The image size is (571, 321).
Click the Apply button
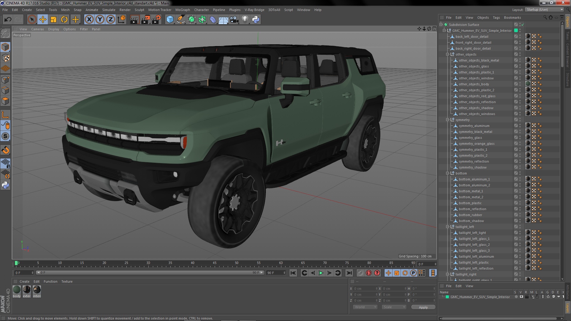tap(423, 307)
